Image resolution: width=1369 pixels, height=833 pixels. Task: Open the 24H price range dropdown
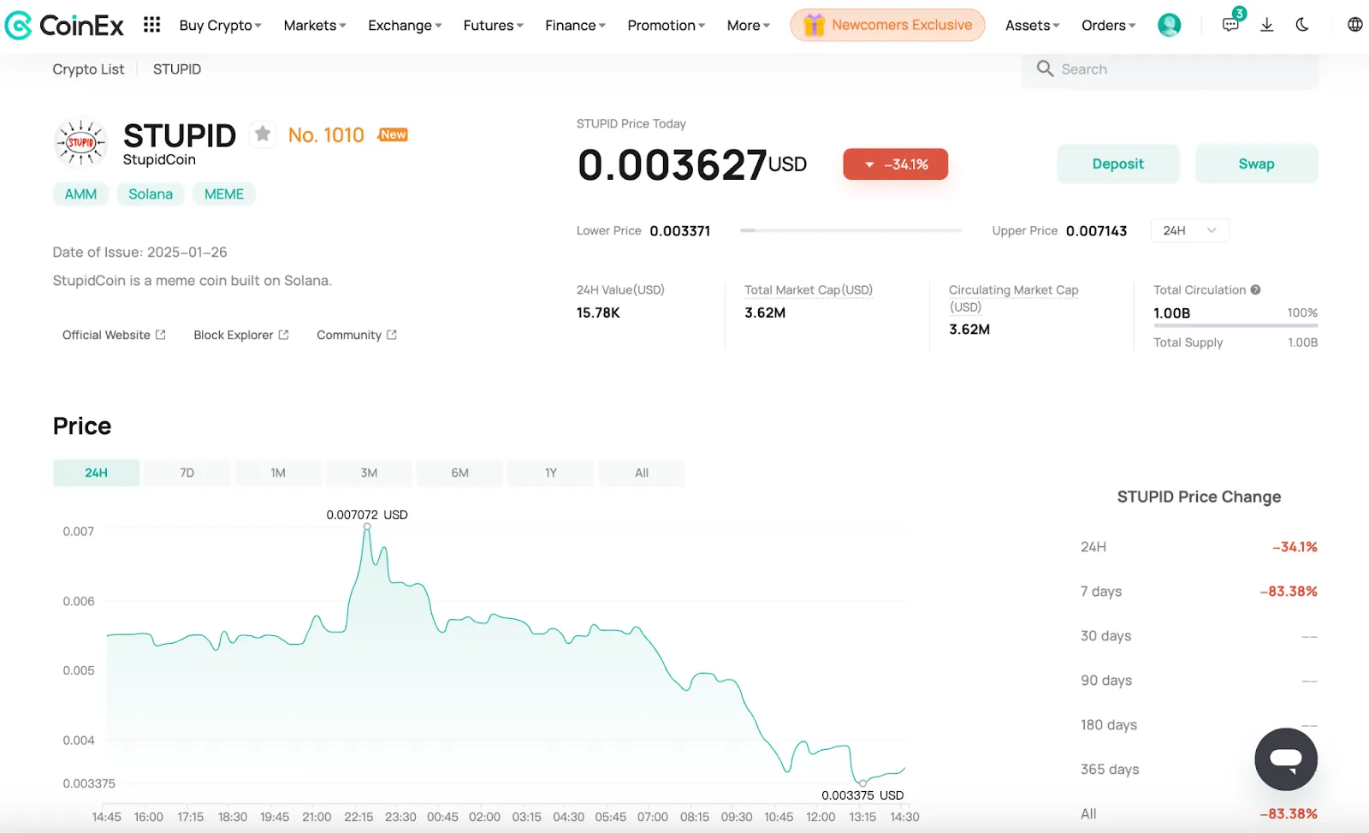pyautogui.click(x=1189, y=230)
